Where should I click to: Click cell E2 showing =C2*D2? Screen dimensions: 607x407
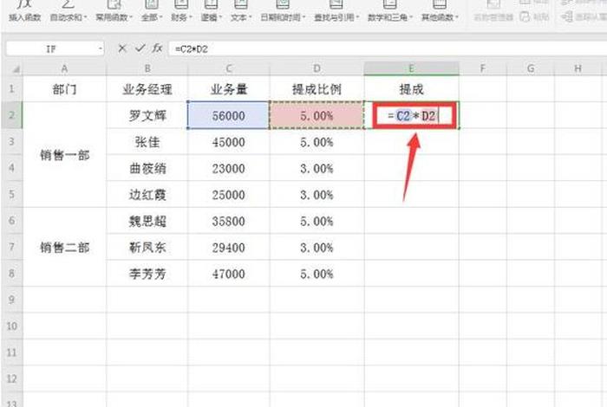pyautogui.click(x=412, y=115)
